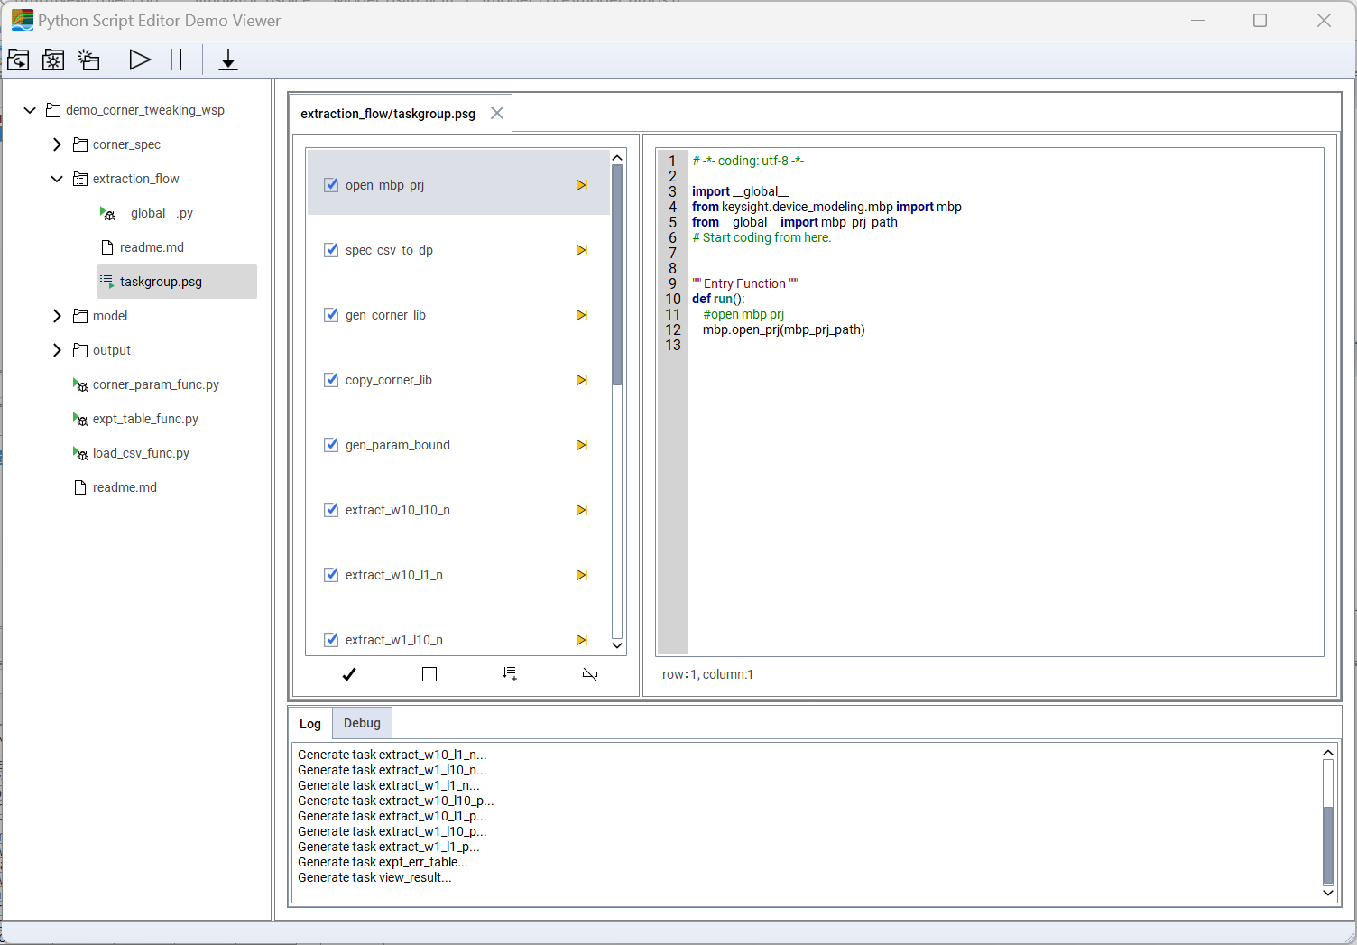Click the folder icon with gear

[x=53, y=60]
